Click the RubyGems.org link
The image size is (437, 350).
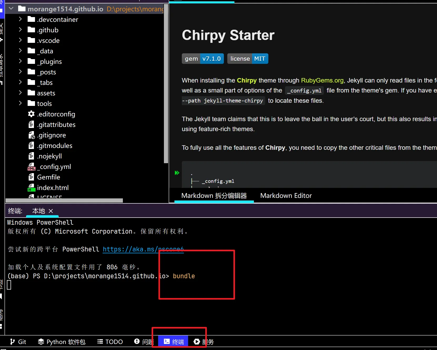(x=322, y=80)
